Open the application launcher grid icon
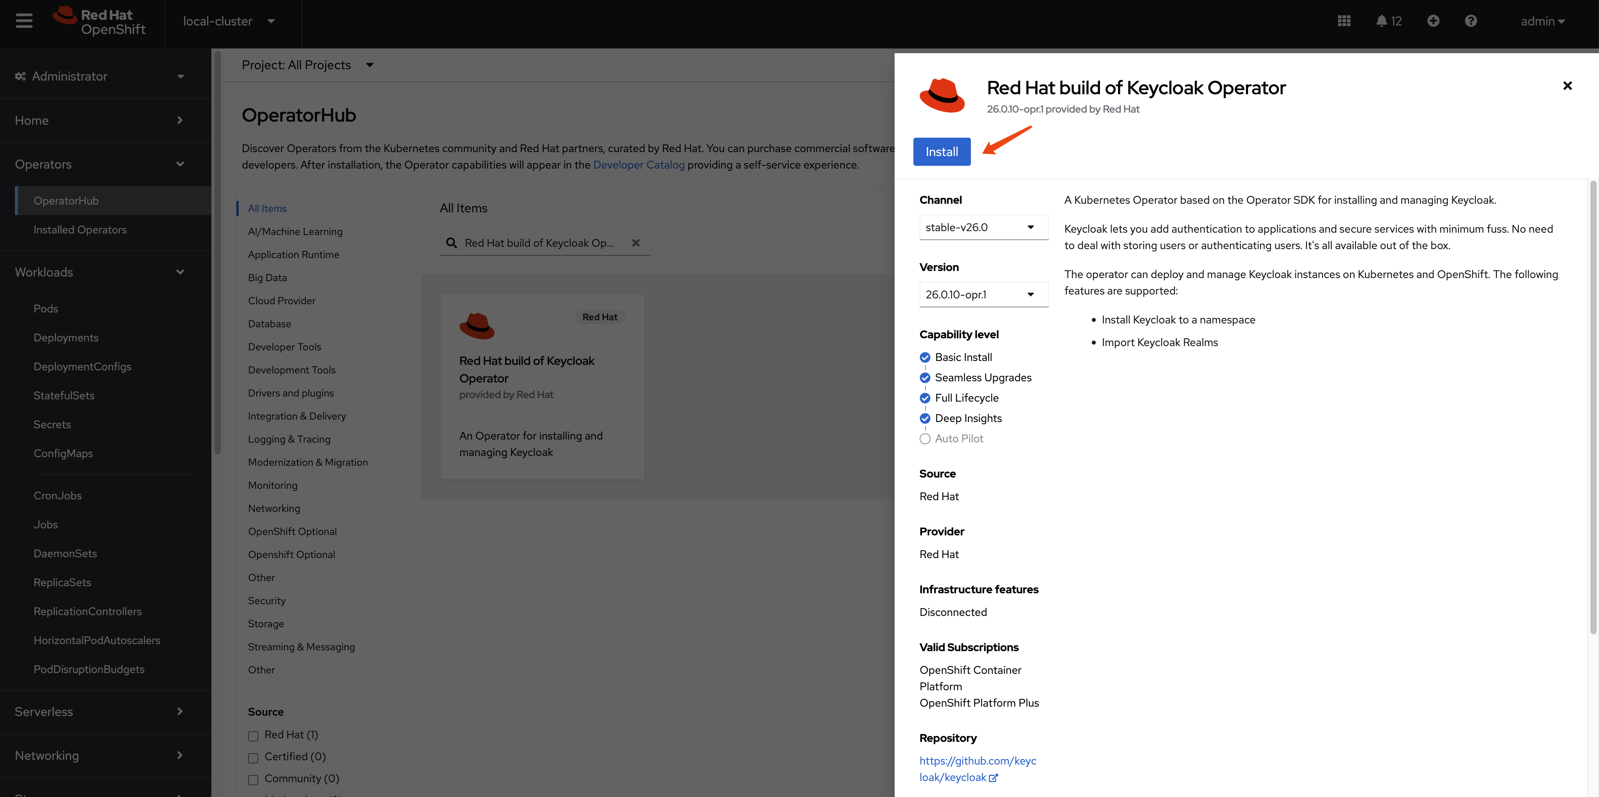The width and height of the screenshot is (1599, 797). pyautogui.click(x=1344, y=21)
